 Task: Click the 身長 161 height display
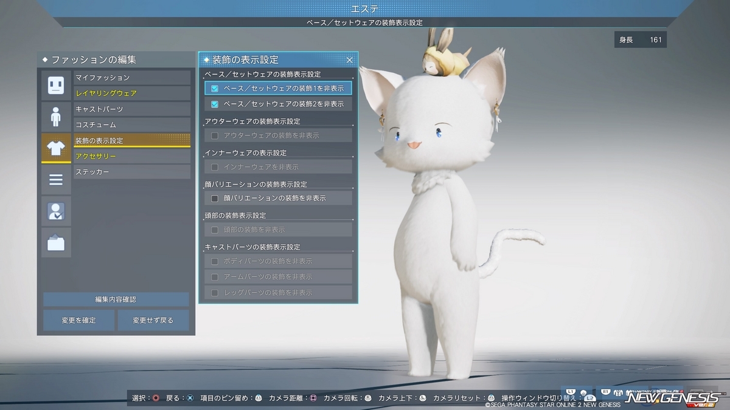pos(641,40)
